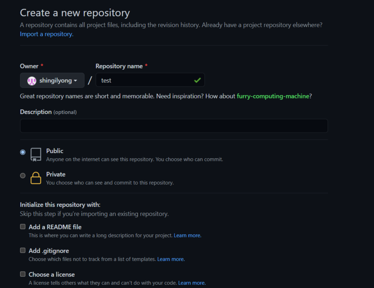Click the Create a new repository heading

click(x=75, y=13)
